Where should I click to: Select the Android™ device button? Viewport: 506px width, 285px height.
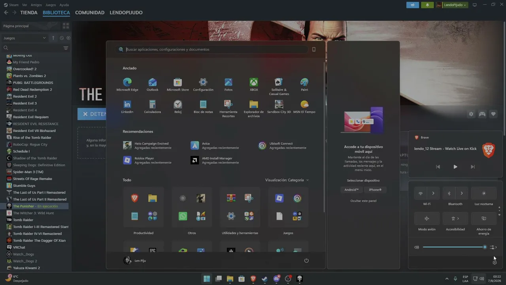(351, 190)
